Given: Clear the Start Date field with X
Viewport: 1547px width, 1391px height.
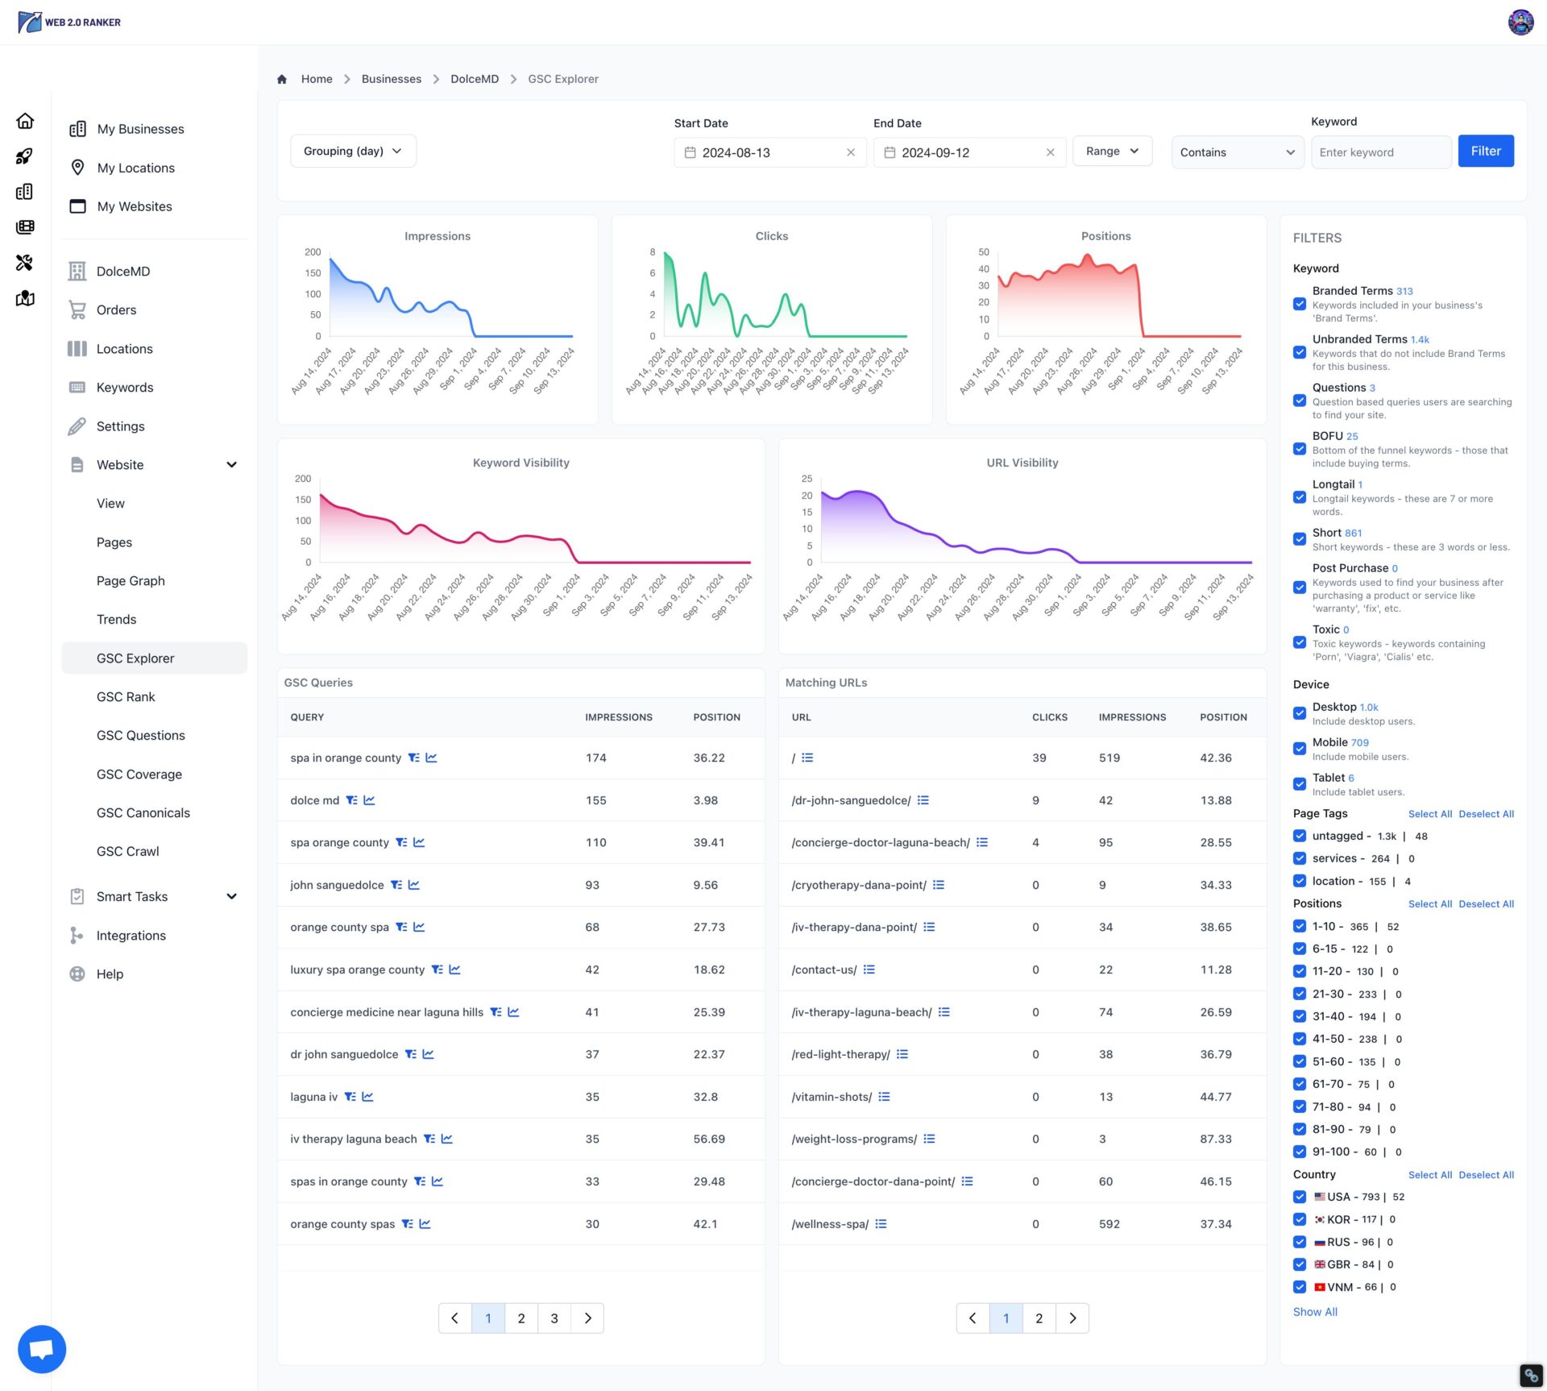Looking at the screenshot, I should tap(851, 152).
